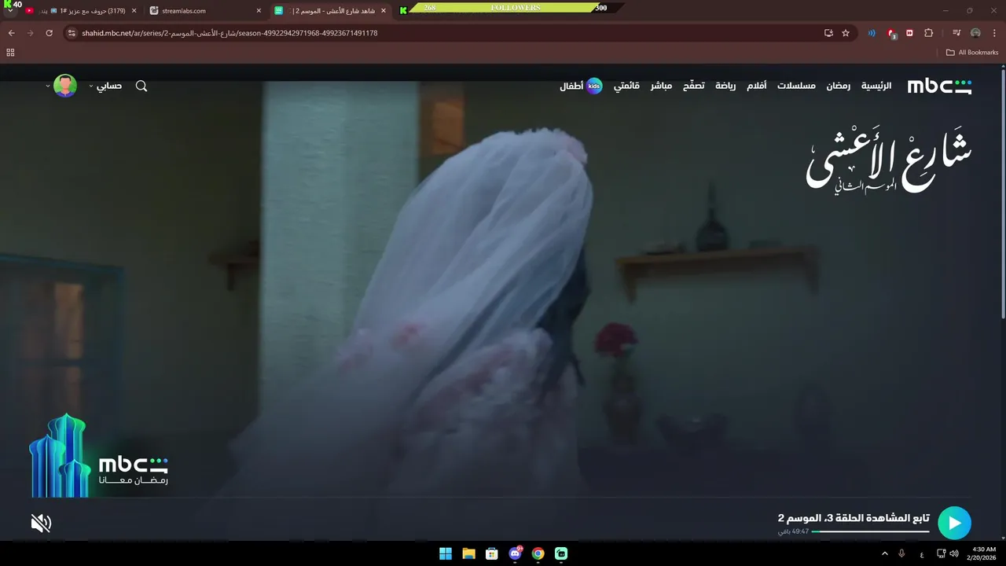Close the streamlabs.com tab
The width and height of the screenshot is (1006, 566).
pos(259,11)
